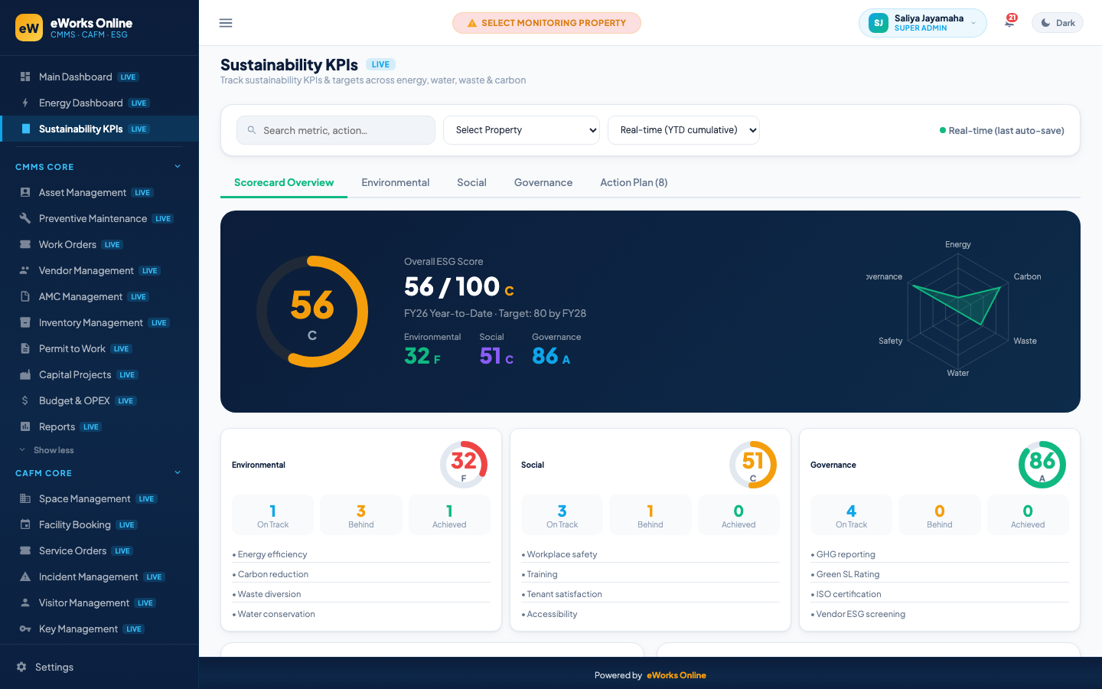Switch to Scorecard Overview tab
Screen dimensions: 1102x689
coord(284,182)
